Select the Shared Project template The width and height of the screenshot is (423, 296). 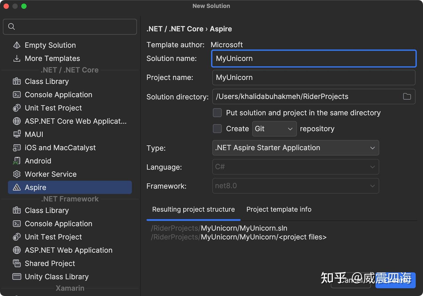point(49,263)
